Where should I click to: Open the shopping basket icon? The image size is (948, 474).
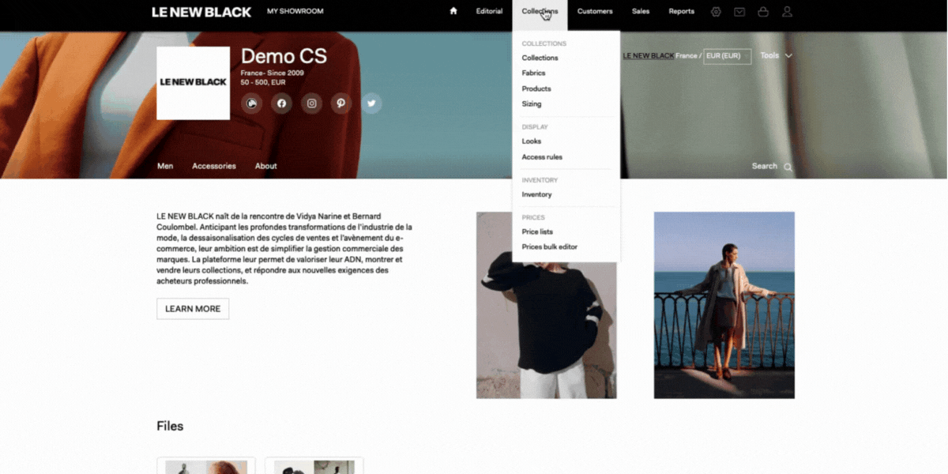(x=763, y=12)
